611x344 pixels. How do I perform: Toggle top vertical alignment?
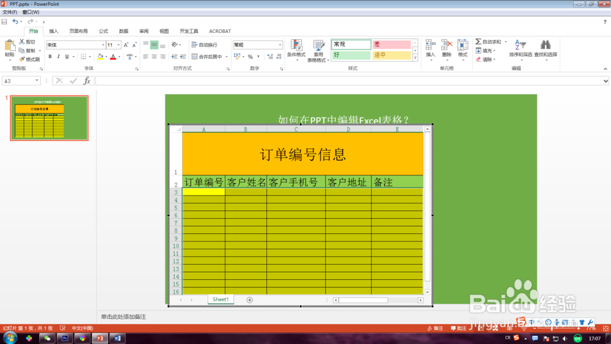point(146,45)
